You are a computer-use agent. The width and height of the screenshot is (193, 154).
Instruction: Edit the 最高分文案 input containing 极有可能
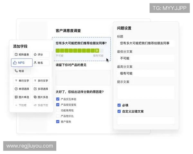[146, 73]
